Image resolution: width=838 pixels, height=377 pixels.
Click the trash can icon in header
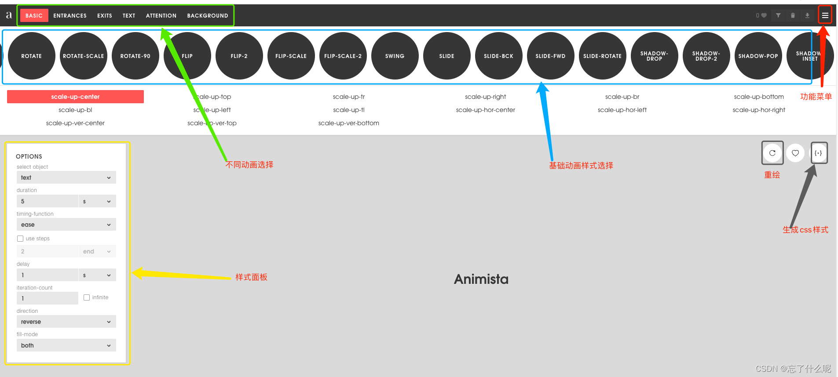793,15
